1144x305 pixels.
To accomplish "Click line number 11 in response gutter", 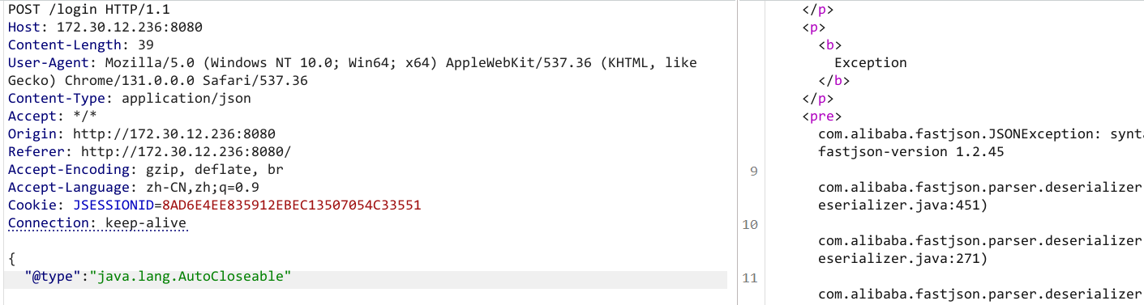I will click(x=750, y=277).
